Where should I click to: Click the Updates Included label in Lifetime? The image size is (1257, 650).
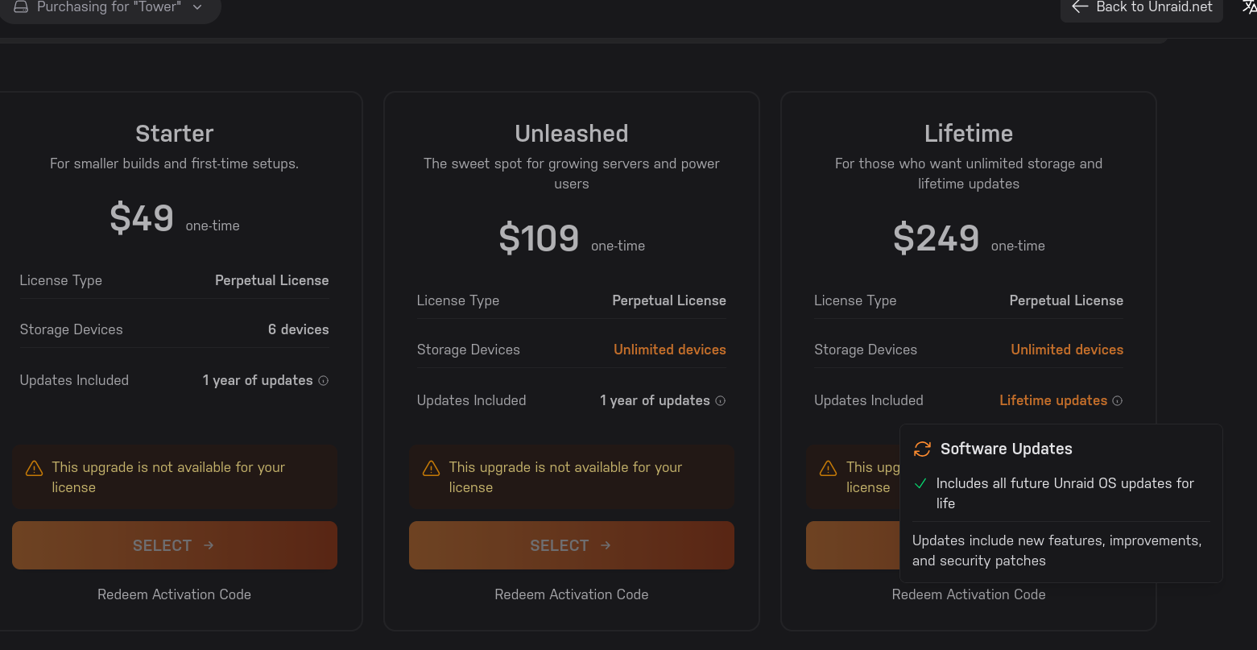coord(869,400)
